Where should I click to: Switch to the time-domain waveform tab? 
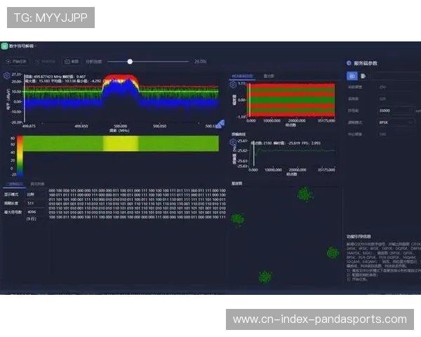242,74
